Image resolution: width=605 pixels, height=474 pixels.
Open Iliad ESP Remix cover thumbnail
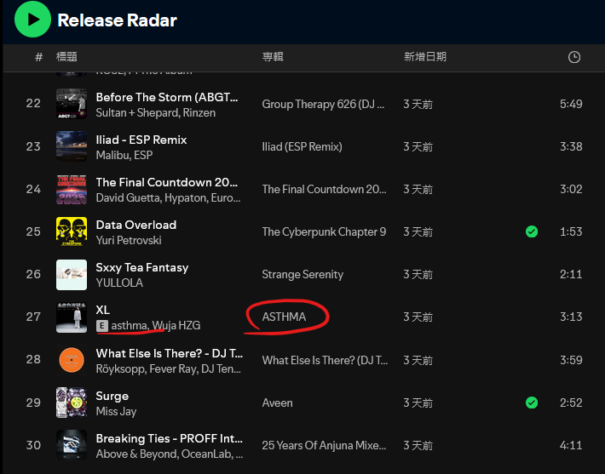(x=72, y=146)
